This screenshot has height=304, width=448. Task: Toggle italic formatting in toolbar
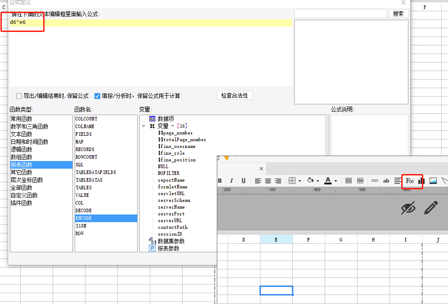pos(232,181)
